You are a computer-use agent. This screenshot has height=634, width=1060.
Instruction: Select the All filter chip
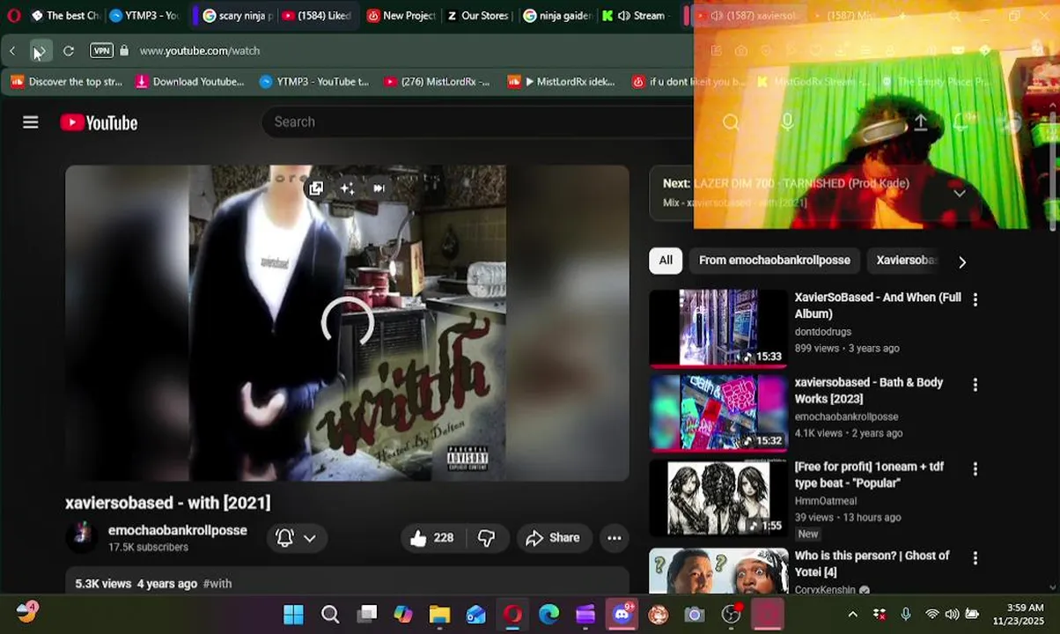(x=666, y=261)
